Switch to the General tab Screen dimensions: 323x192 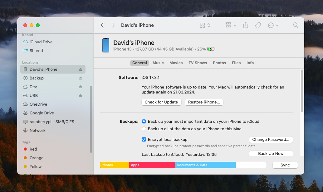click(139, 63)
